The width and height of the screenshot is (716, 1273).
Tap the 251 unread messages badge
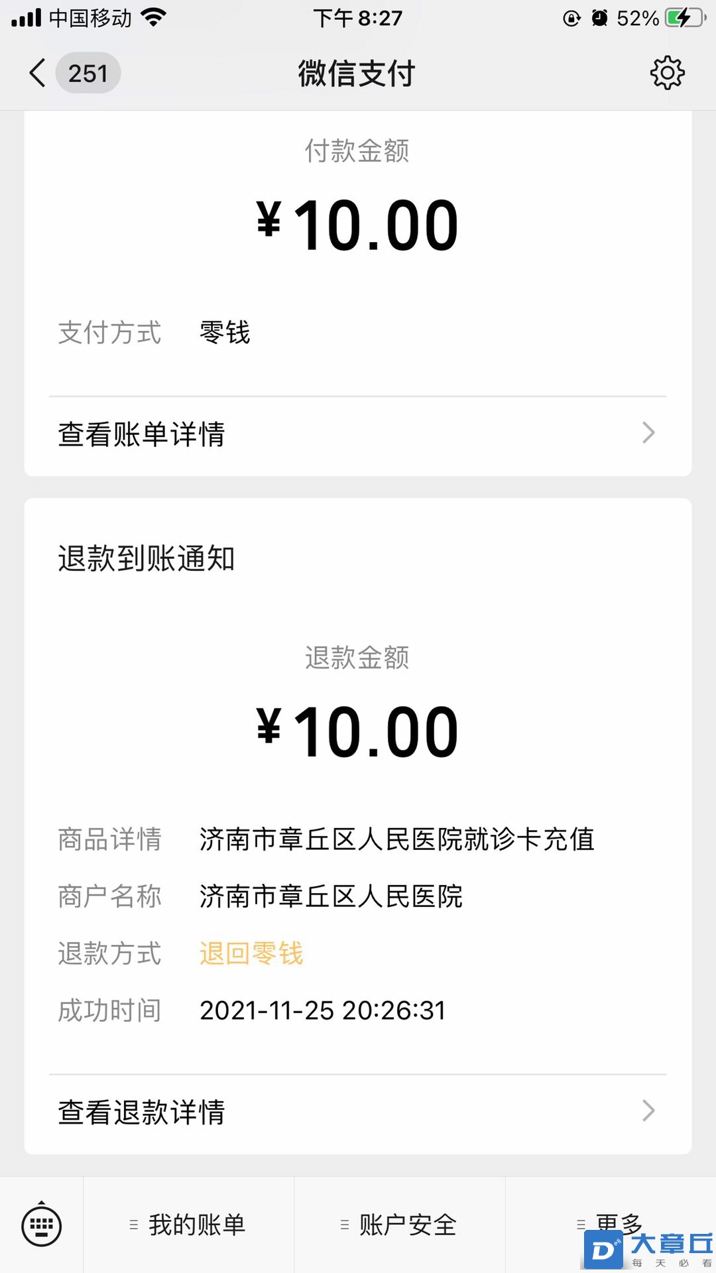(x=88, y=73)
